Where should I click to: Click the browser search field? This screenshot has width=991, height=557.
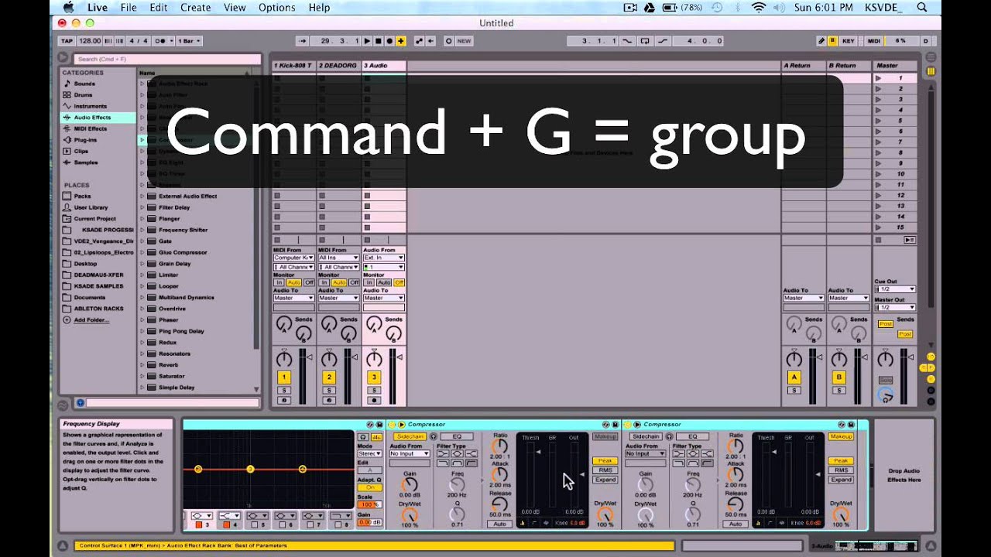[x=167, y=59]
